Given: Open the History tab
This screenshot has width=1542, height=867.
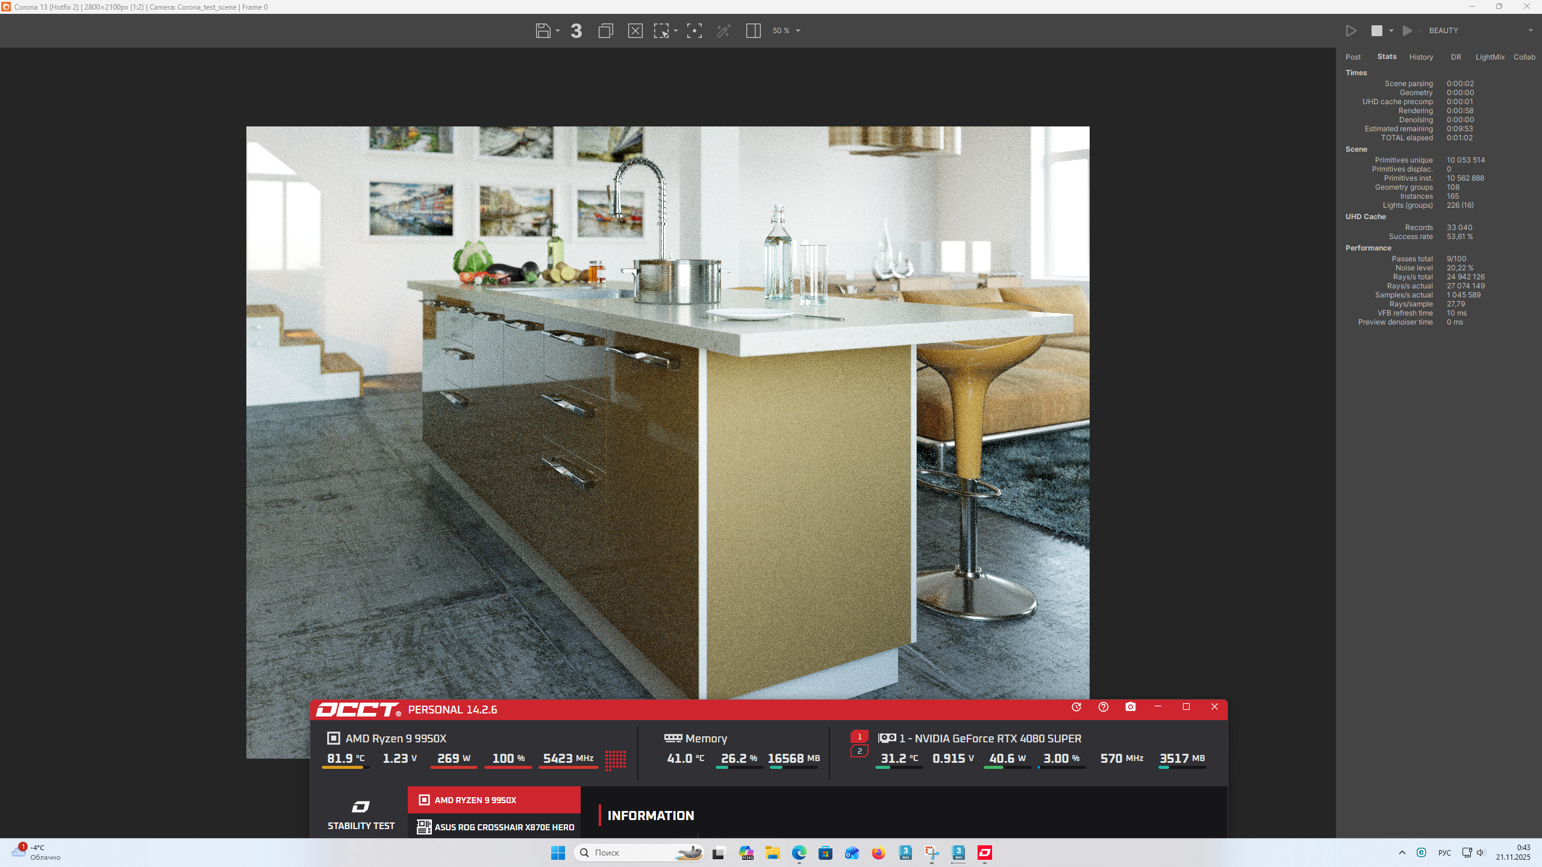Looking at the screenshot, I should click(x=1421, y=57).
